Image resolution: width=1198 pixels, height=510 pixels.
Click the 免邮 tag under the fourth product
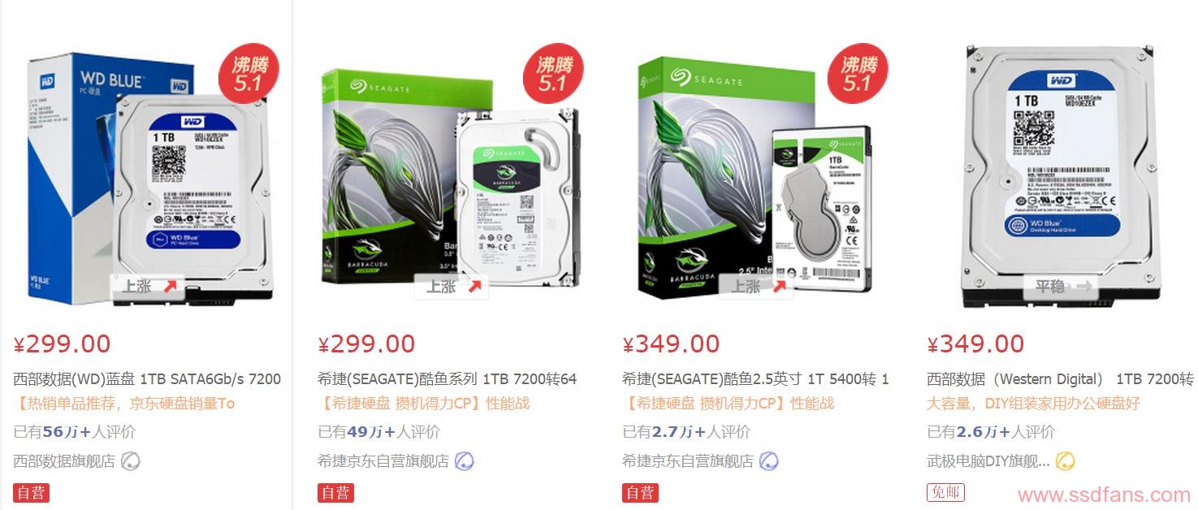pos(945,492)
